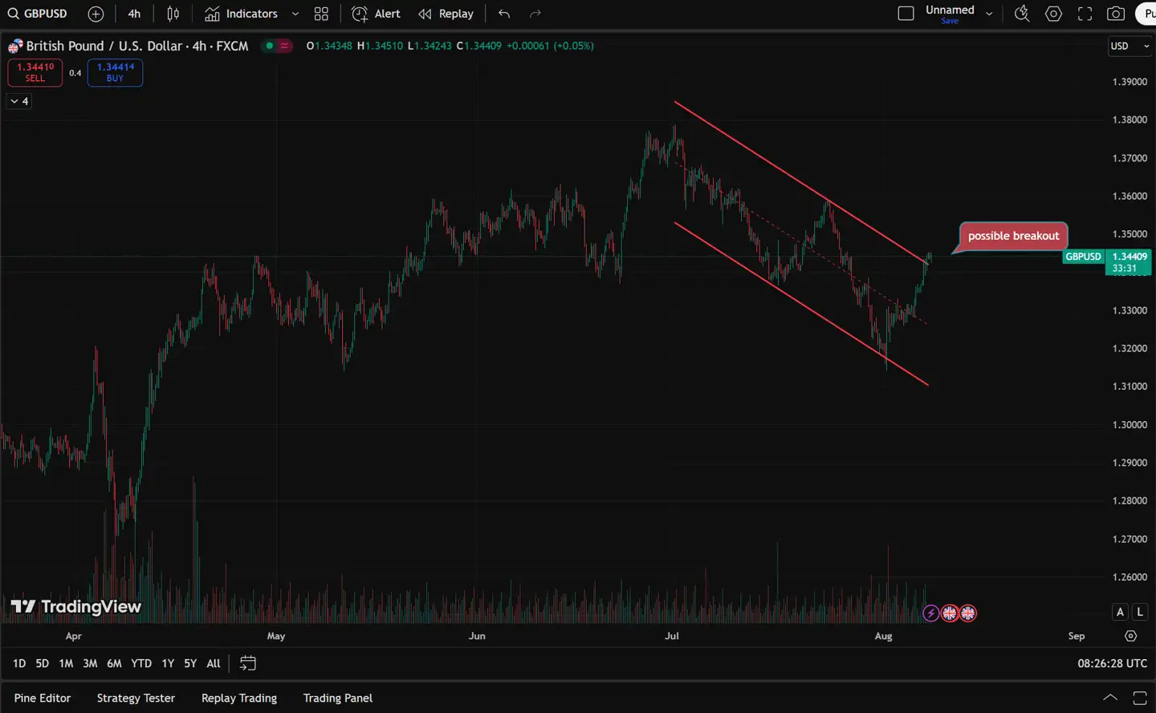Viewport: 1156px width, 713px height.
Task: Enter fullscreen mode
Action: (x=1085, y=14)
